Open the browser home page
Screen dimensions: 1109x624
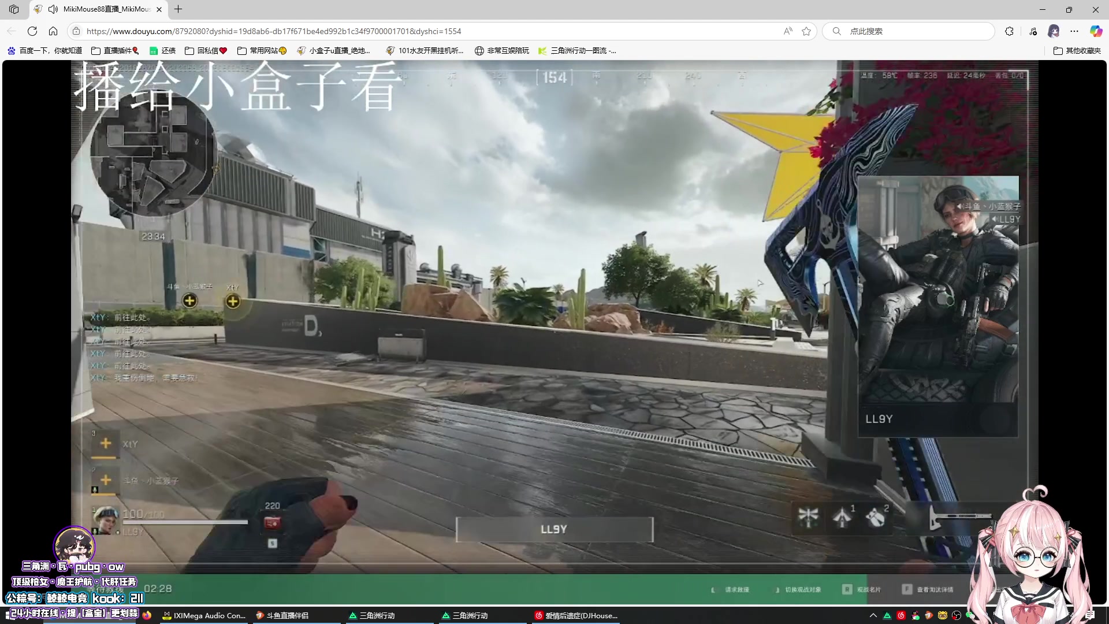[x=53, y=31]
